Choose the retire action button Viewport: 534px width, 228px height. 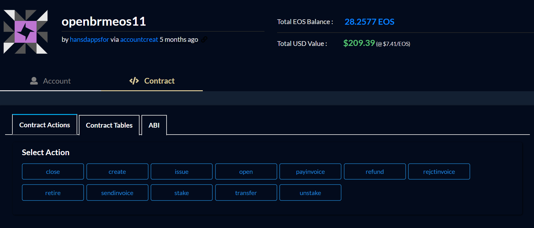(x=53, y=193)
